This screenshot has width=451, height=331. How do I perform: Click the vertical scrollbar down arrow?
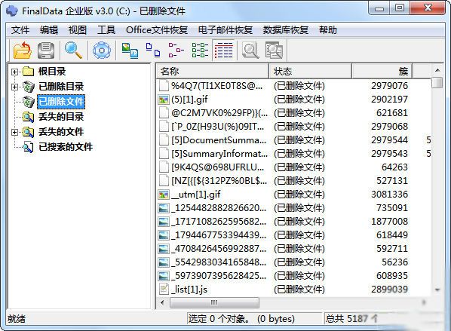[437, 290]
